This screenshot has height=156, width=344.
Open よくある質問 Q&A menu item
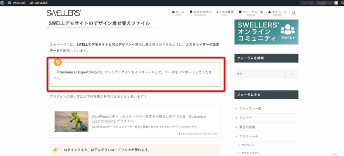tap(225, 14)
